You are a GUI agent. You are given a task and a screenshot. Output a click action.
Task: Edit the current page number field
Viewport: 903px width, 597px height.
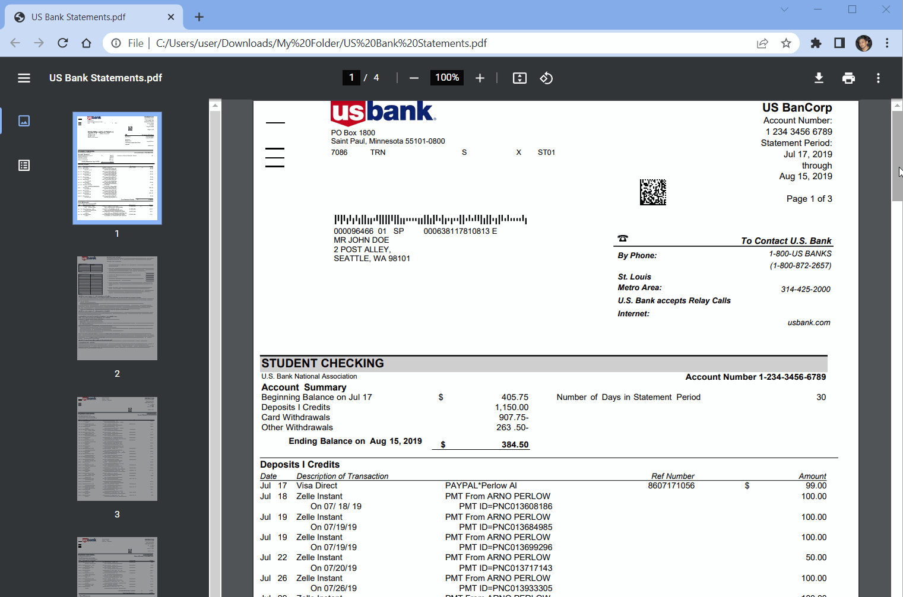351,78
